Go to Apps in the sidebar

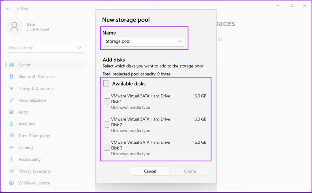click(x=23, y=112)
